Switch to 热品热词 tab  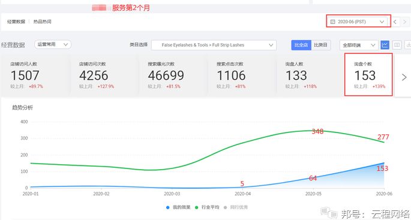tap(42, 22)
